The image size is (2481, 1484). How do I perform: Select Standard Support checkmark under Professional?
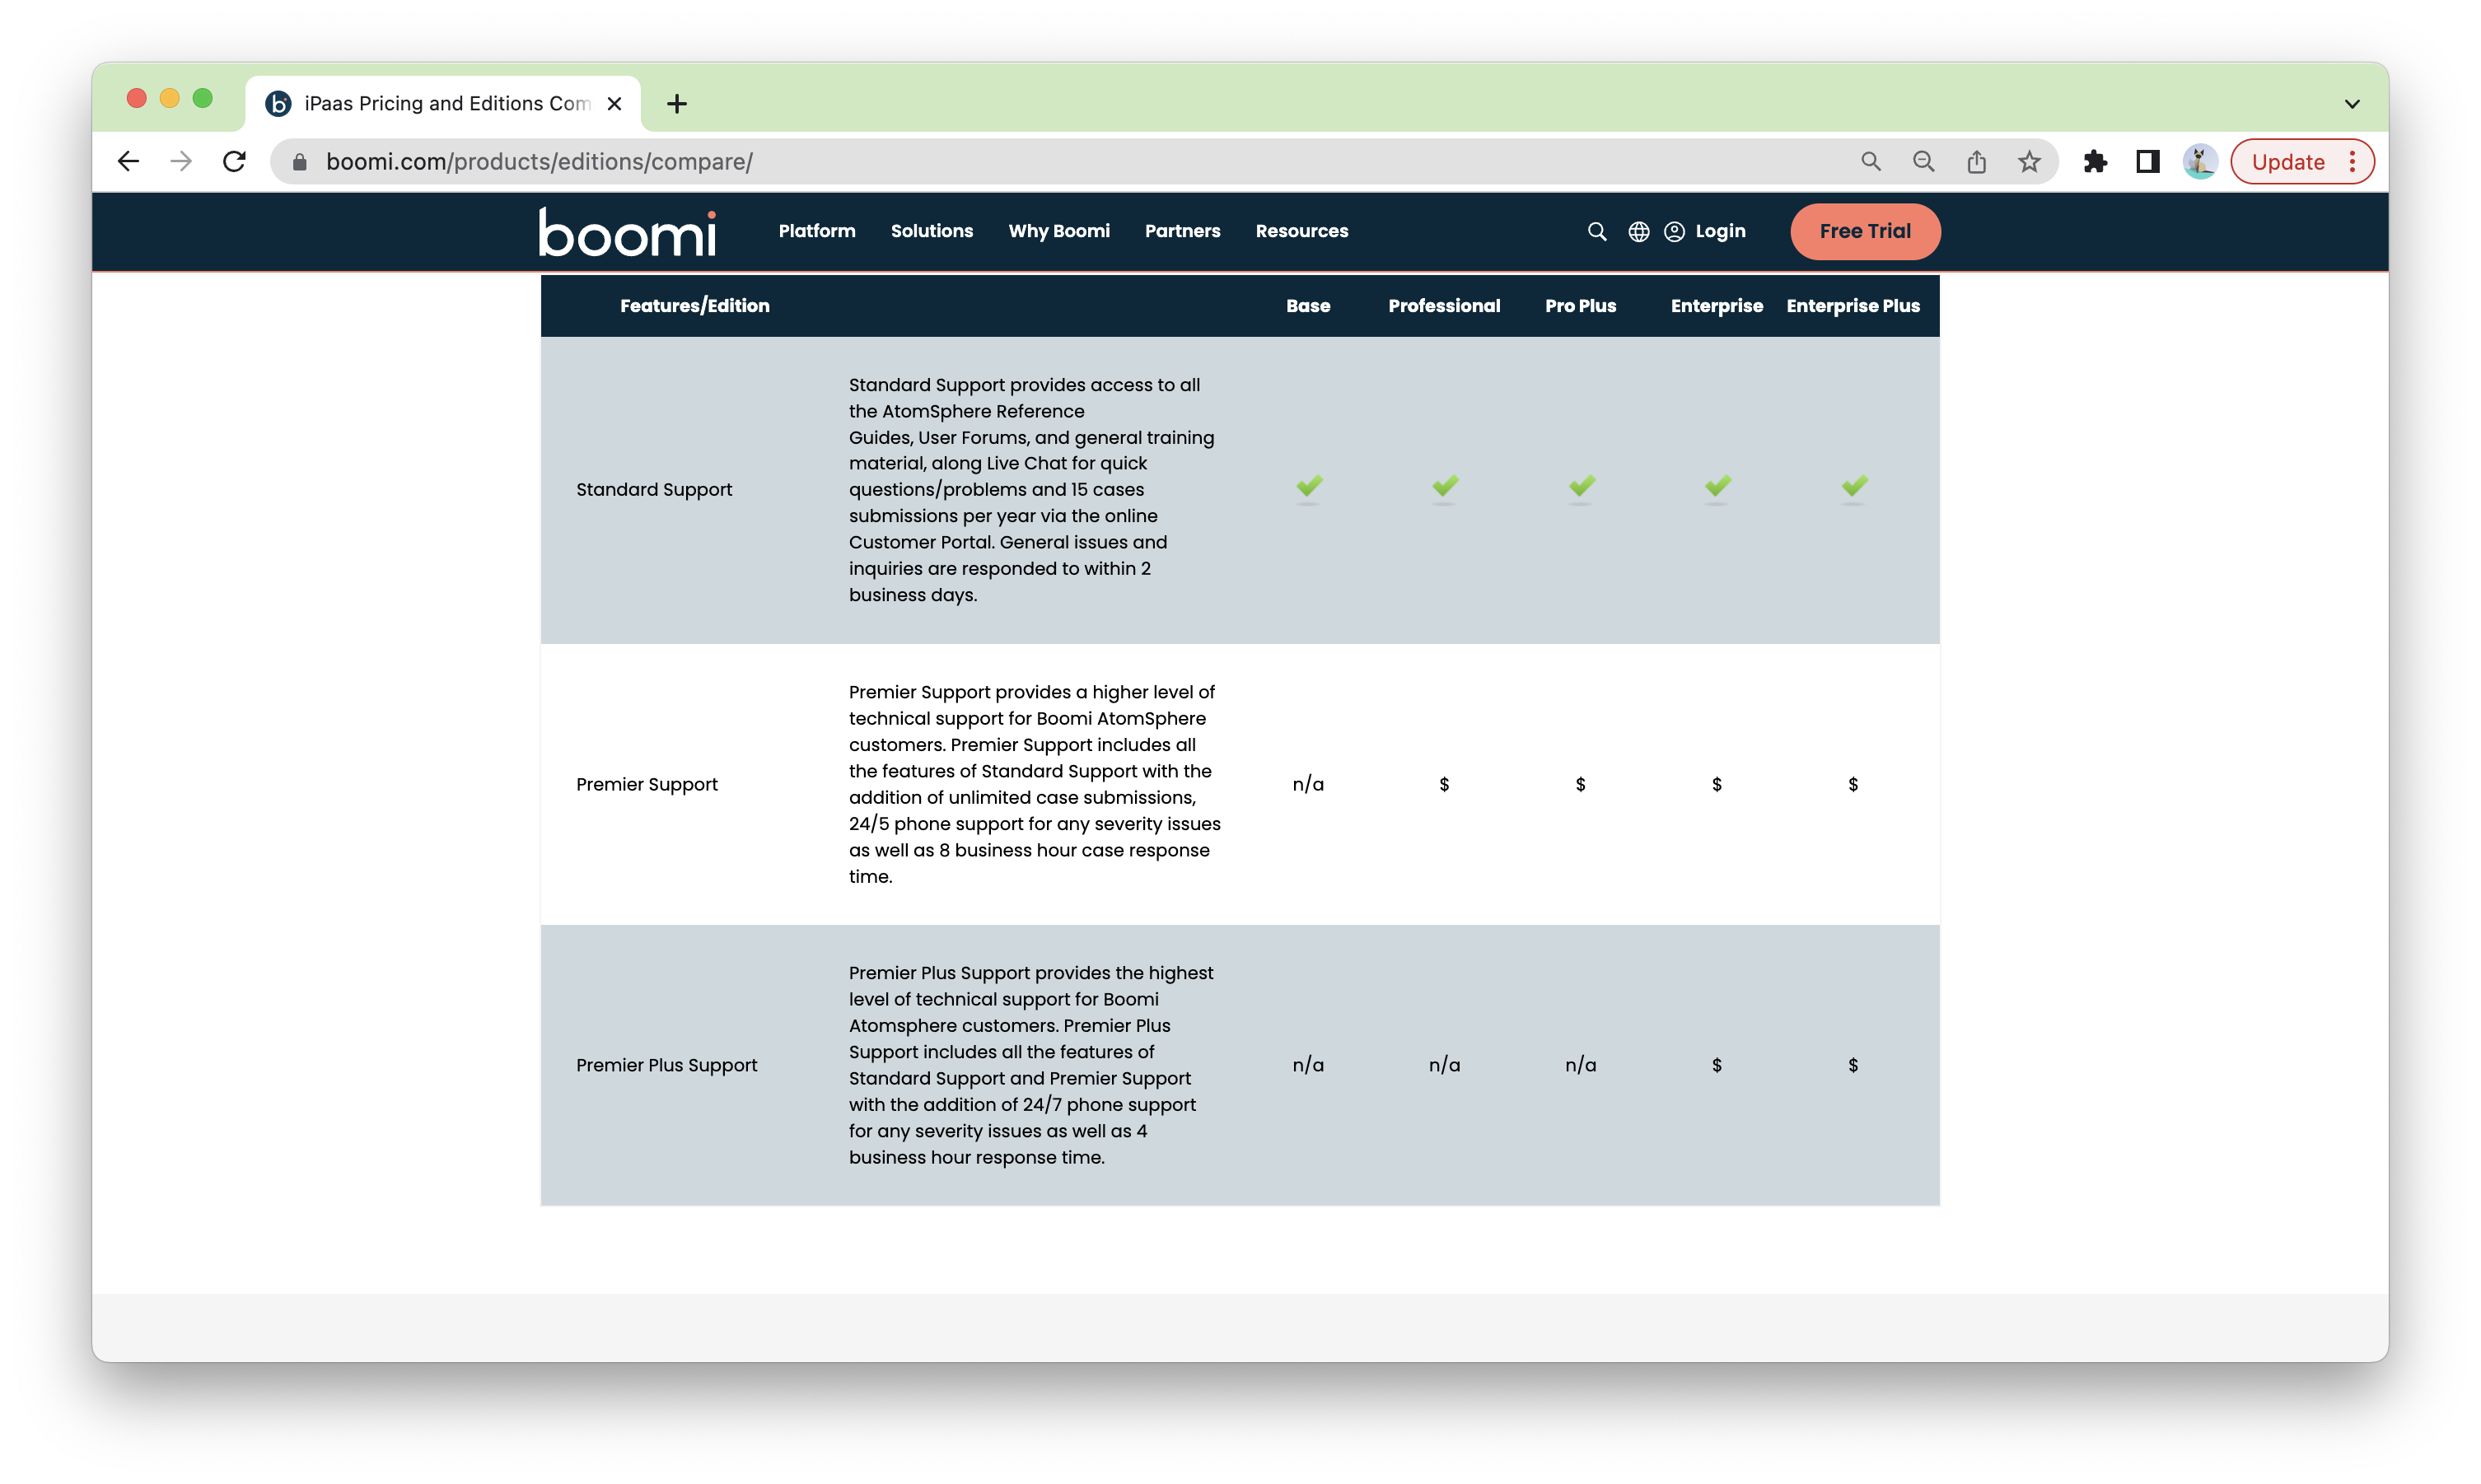coord(1444,488)
